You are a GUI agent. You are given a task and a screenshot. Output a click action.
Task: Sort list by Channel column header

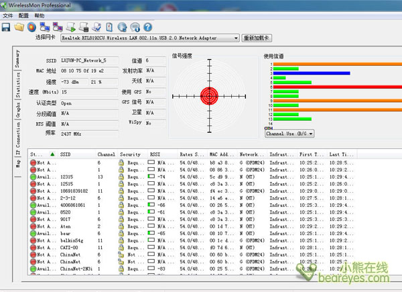pyautogui.click(x=107, y=154)
